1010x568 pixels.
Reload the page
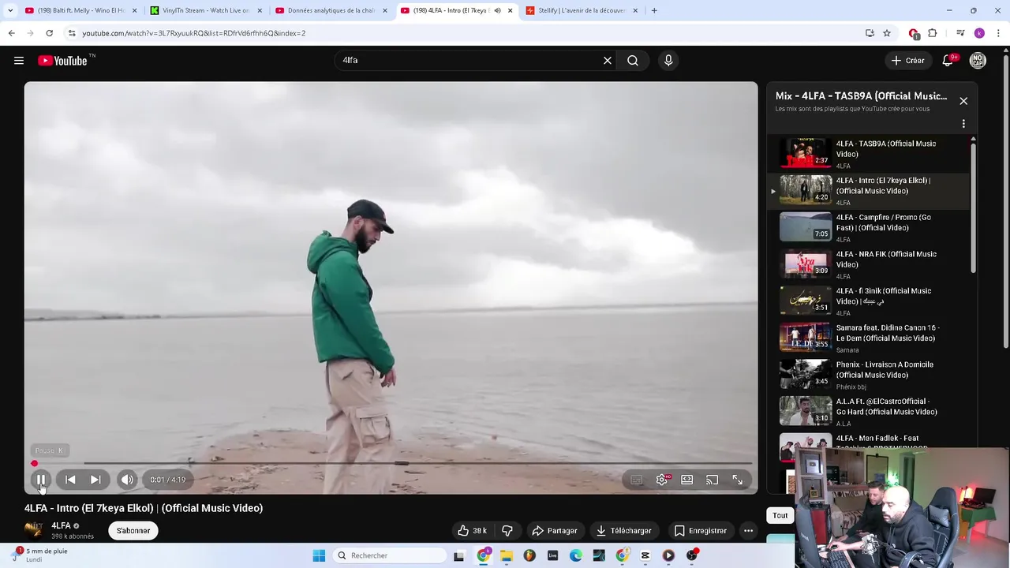pyautogui.click(x=49, y=33)
